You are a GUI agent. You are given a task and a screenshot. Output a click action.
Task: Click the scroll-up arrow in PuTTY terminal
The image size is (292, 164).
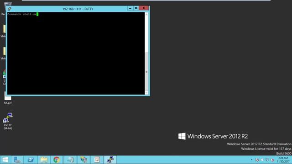pos(146,14)
